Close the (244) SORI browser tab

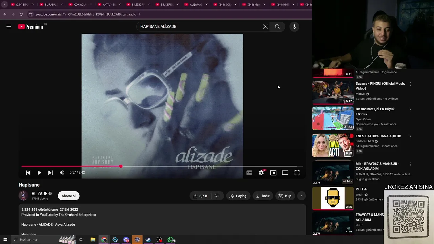(235, 5)
